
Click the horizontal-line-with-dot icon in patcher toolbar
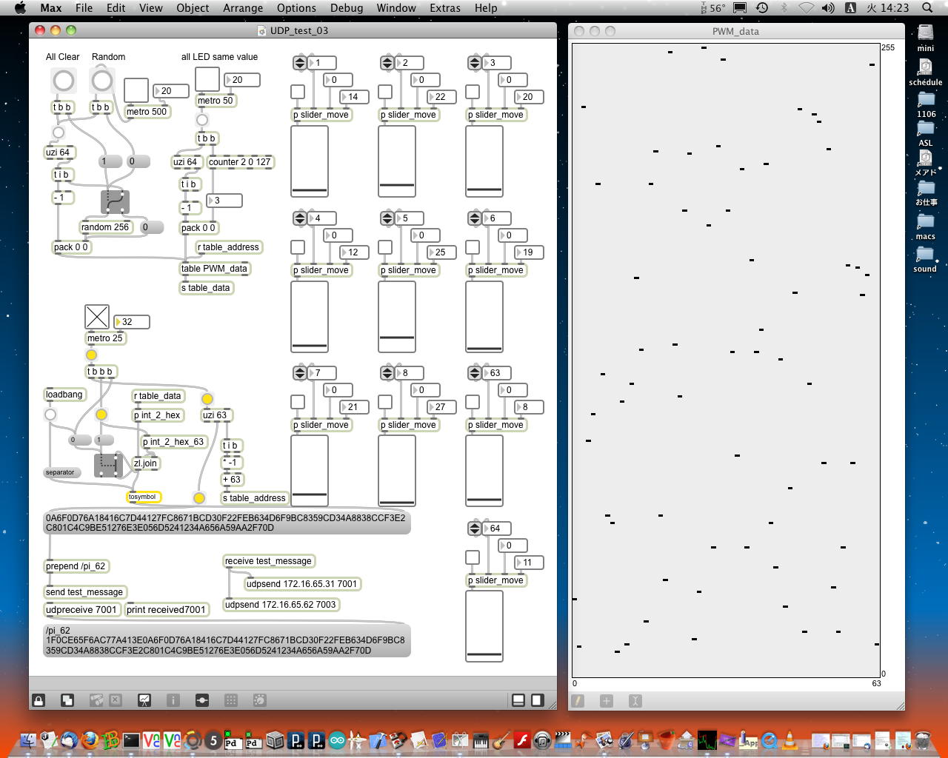[x=202, y=700]
